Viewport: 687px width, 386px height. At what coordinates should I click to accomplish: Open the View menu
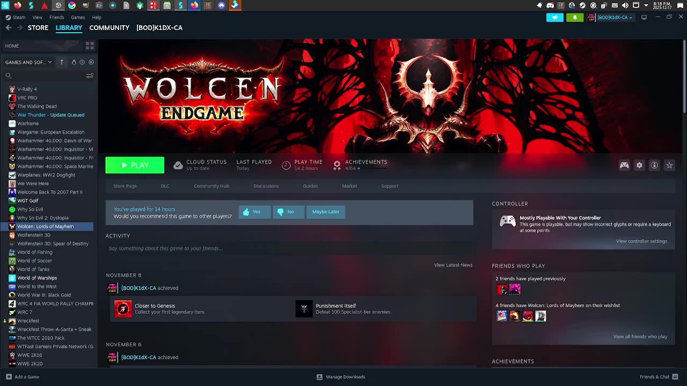pyautogui.click(x=37, y=17)
